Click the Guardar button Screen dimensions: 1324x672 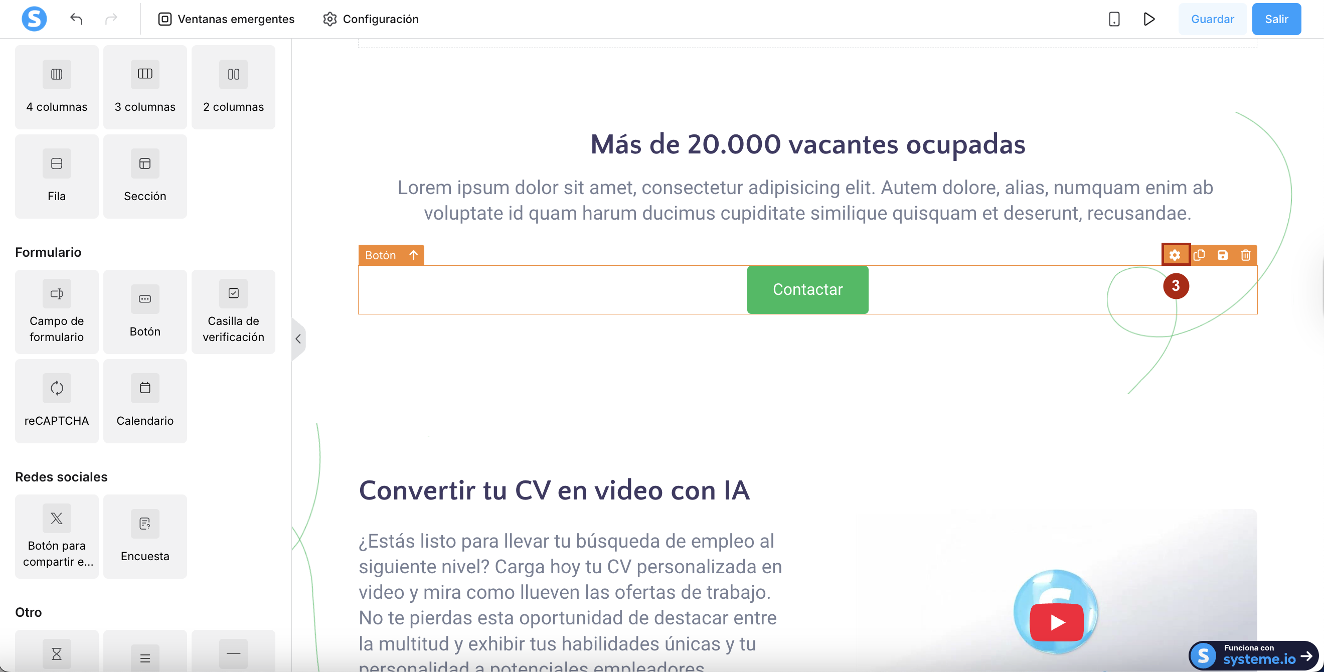[x=1212, y=19]
